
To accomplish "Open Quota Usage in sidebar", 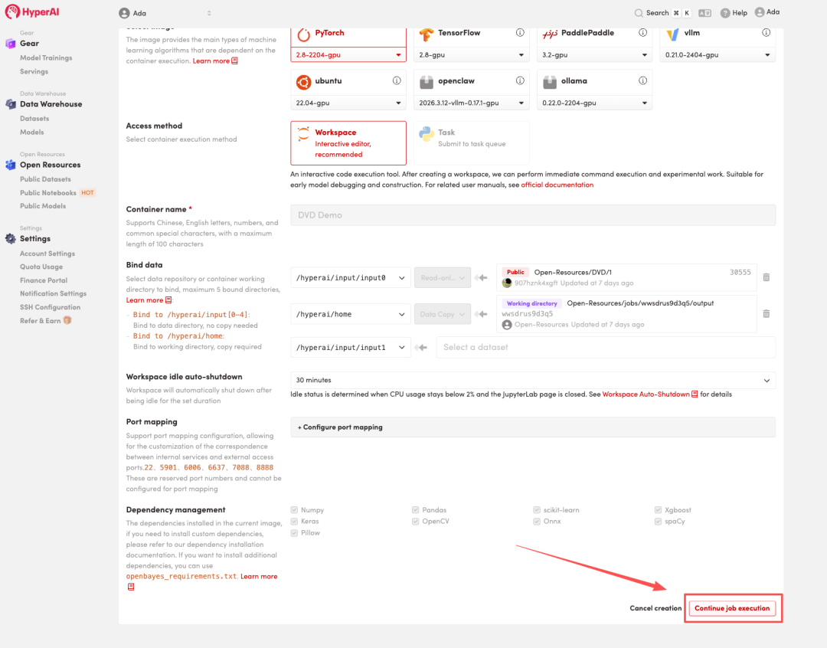I will [x=41, y=267].
